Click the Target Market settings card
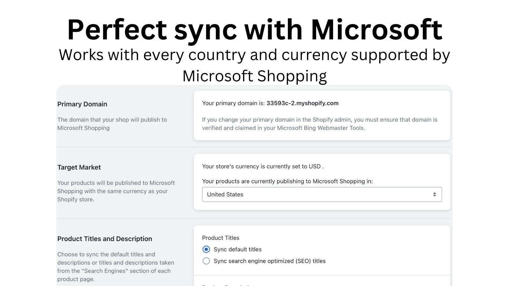Viewport: 509px width, 286px height. click(x=322, y=181)
